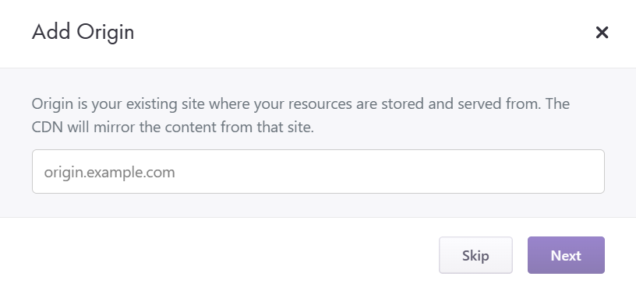
Task: Skip adding an origin
Action: tap(475, 255)
